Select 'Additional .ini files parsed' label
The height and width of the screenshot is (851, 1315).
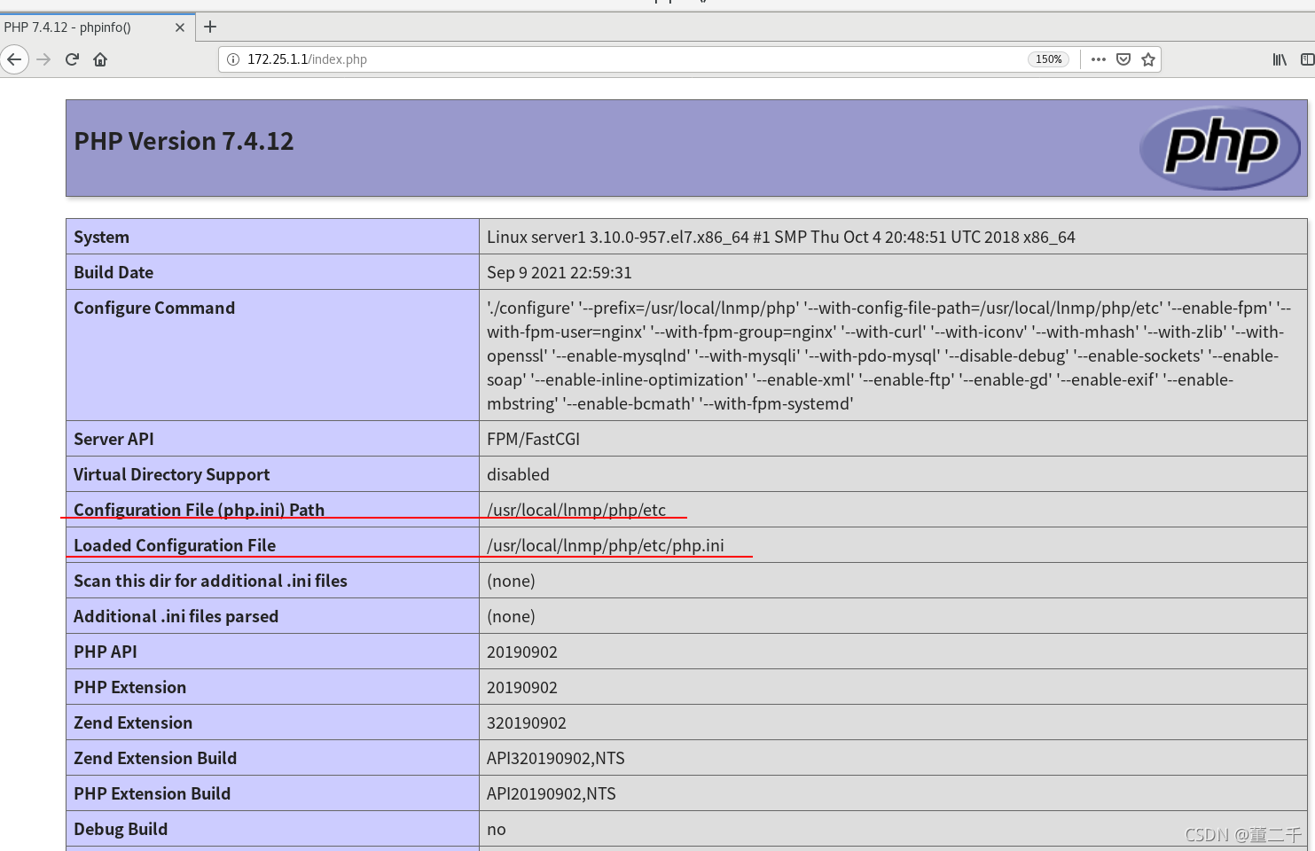(176, 616)
